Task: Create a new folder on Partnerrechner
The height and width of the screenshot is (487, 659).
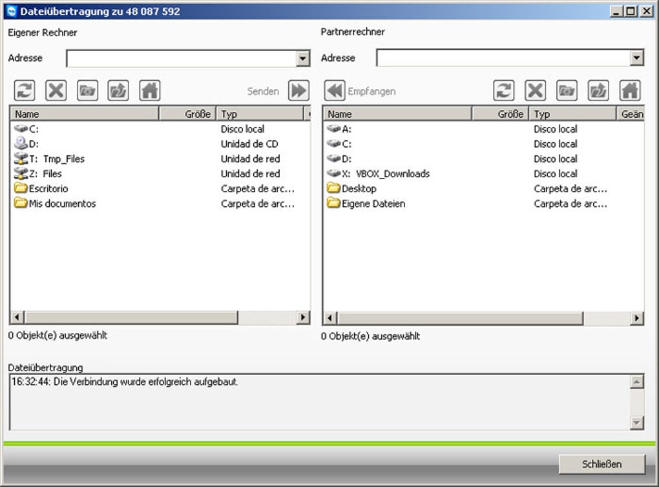Action: [x=567, y=90]
